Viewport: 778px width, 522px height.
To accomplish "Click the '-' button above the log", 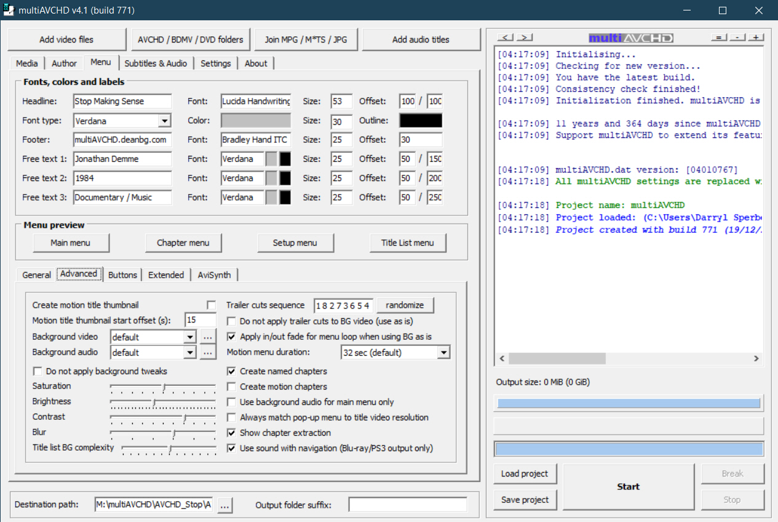I will point(737,38).
